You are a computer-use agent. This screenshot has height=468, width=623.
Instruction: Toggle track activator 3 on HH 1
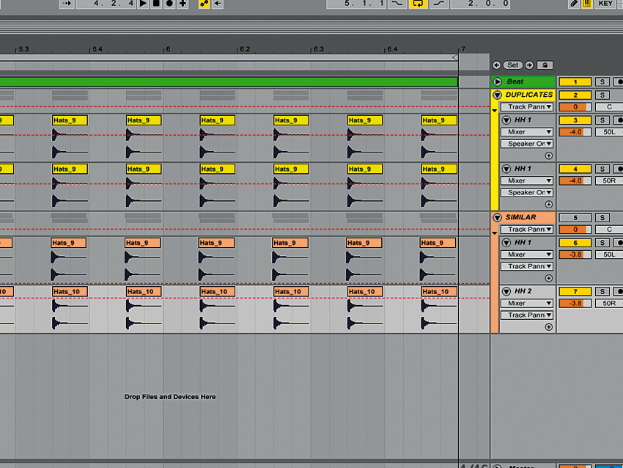pyautogui.click(x=575, y=120)
